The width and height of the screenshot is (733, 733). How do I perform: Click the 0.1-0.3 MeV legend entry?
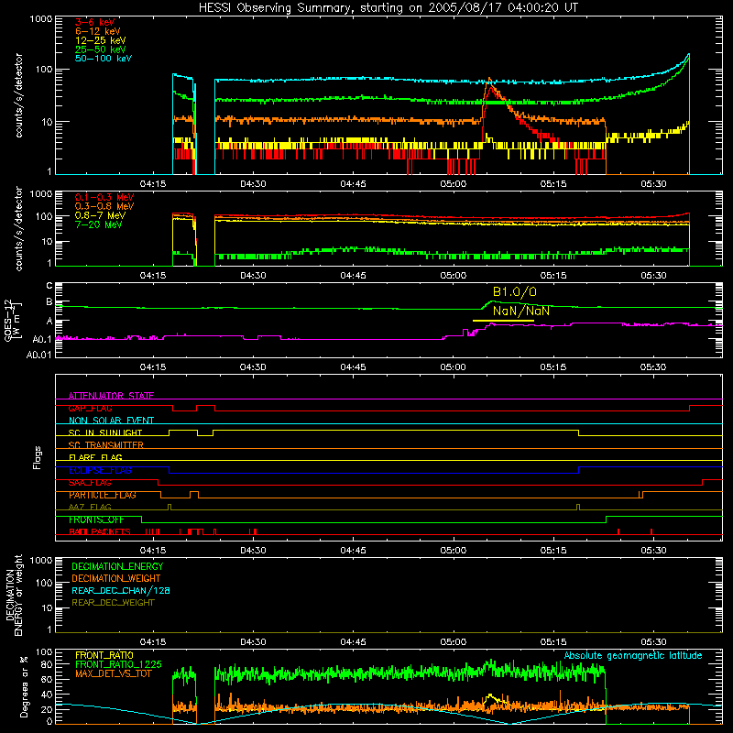tap(104, 197)
